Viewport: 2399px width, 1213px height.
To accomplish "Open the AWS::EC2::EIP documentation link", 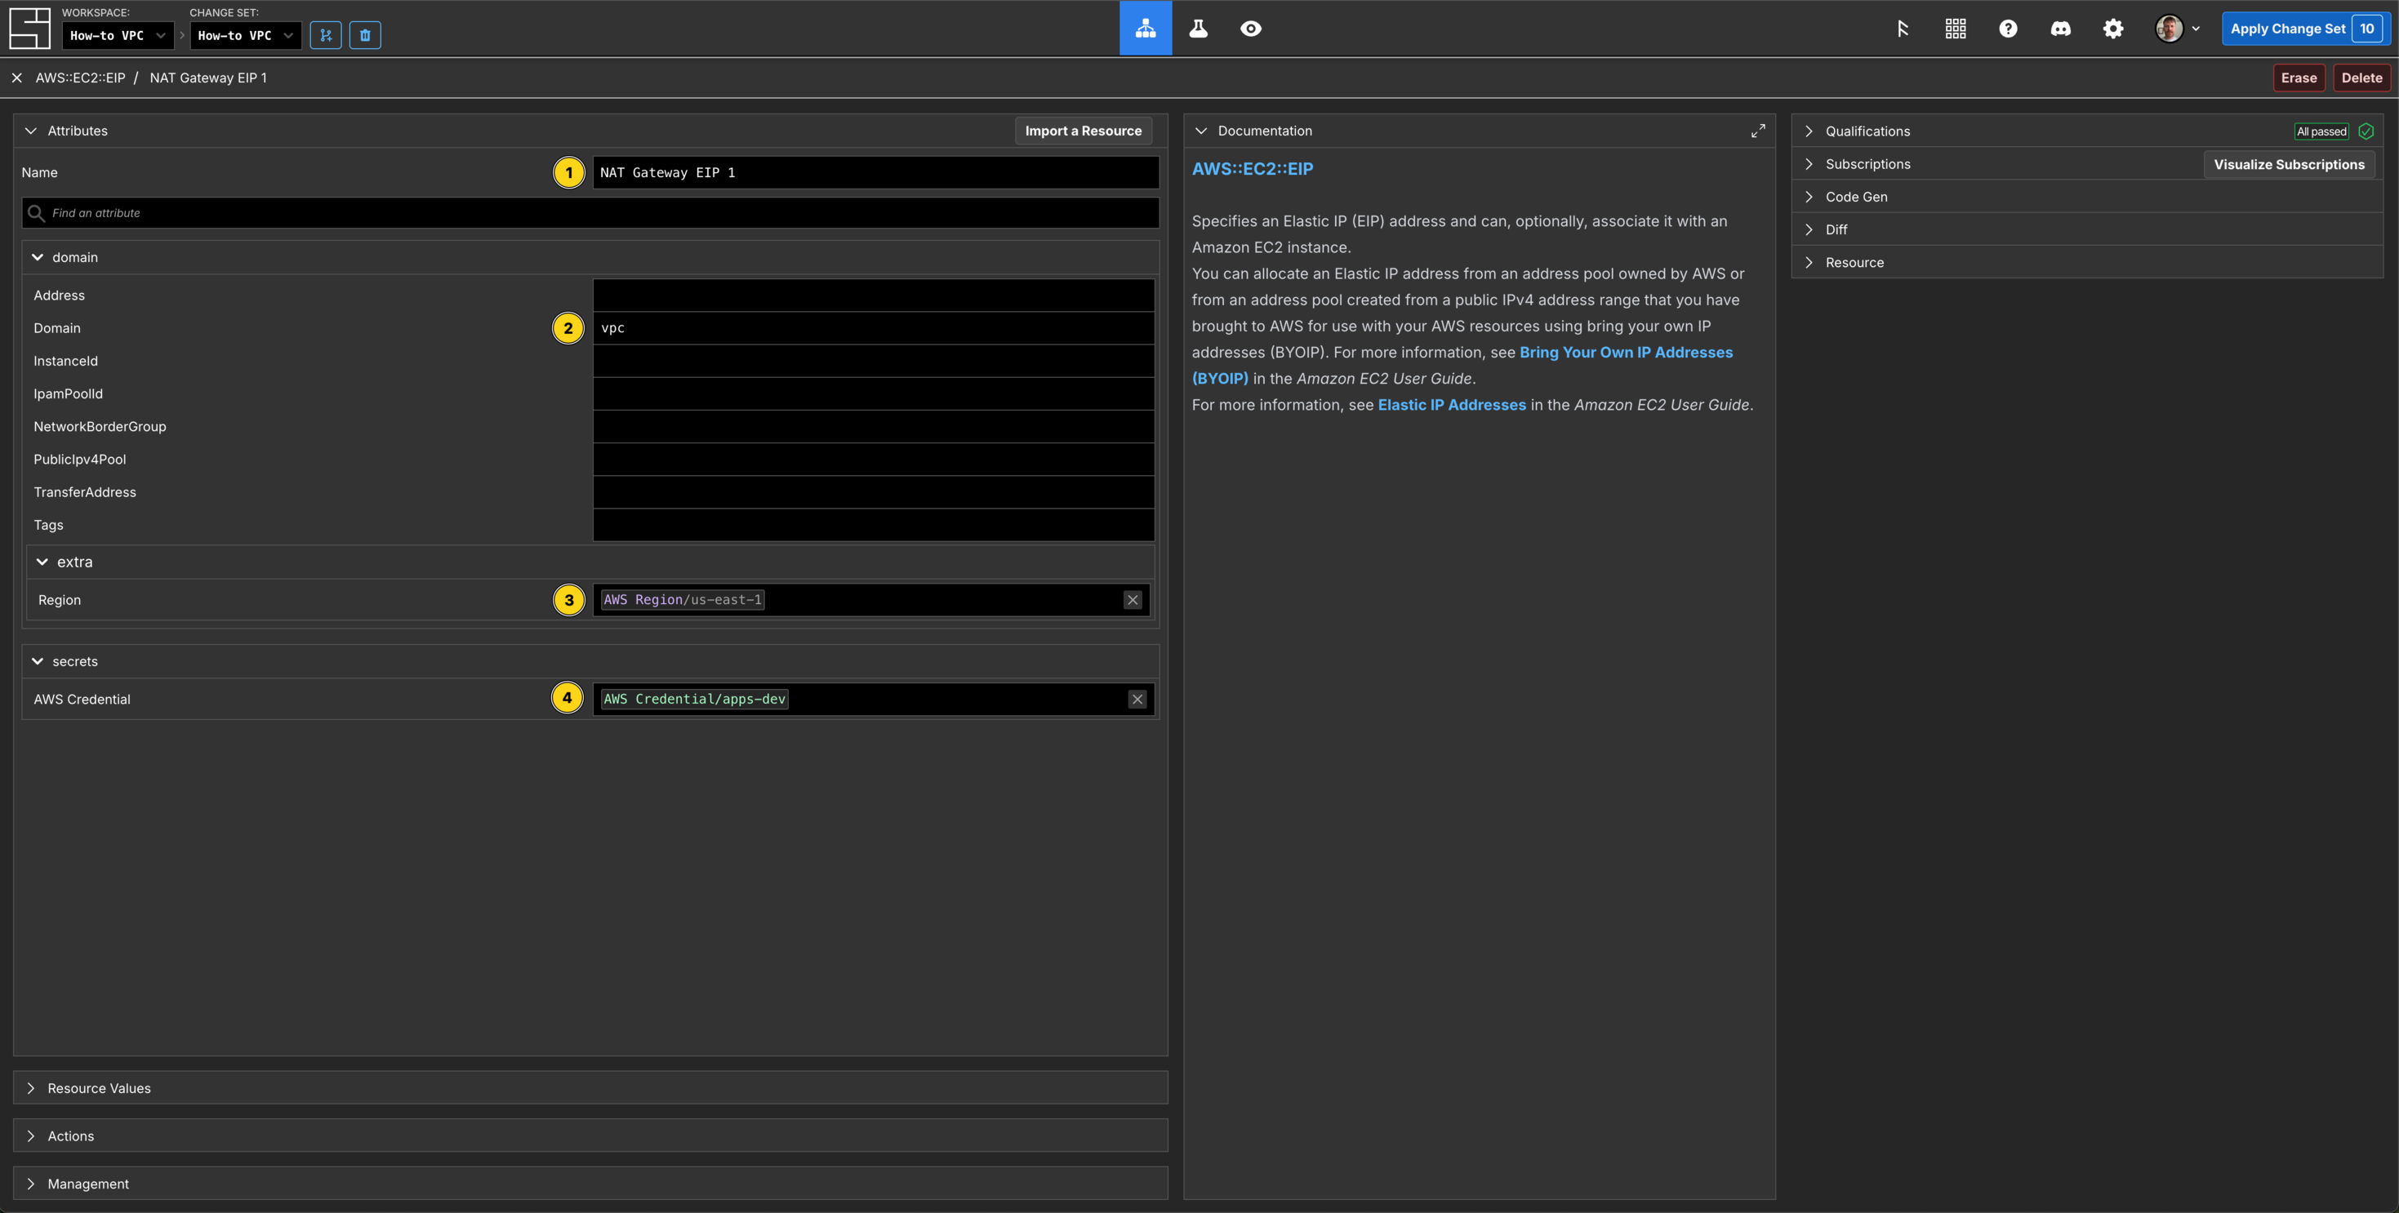I will pyautogui.click(x=1253, y=168).
